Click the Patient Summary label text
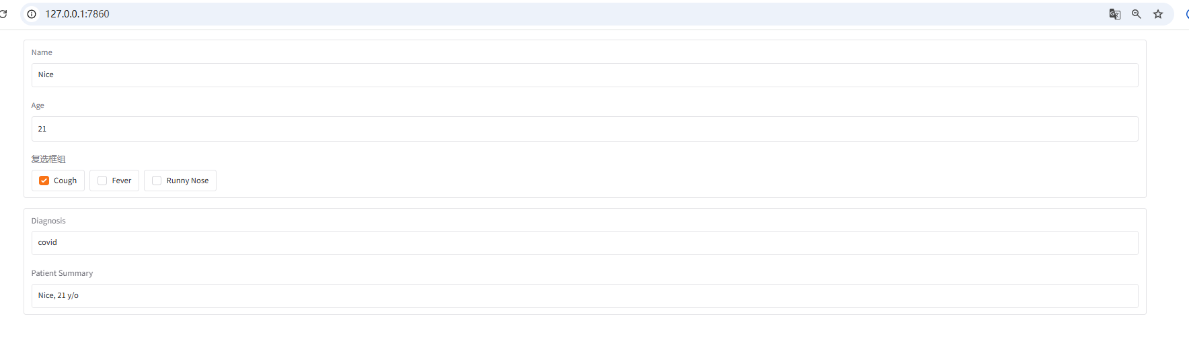This screenshot has width=1189, height=351. [62, 273]
